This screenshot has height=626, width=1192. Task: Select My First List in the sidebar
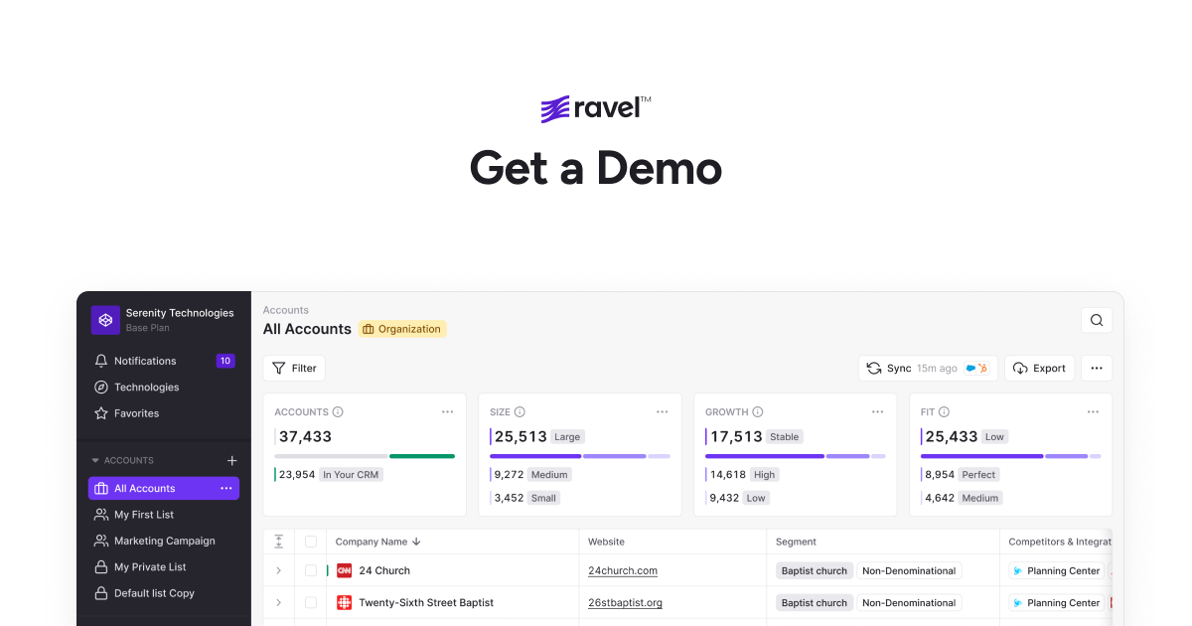point(144,514)
